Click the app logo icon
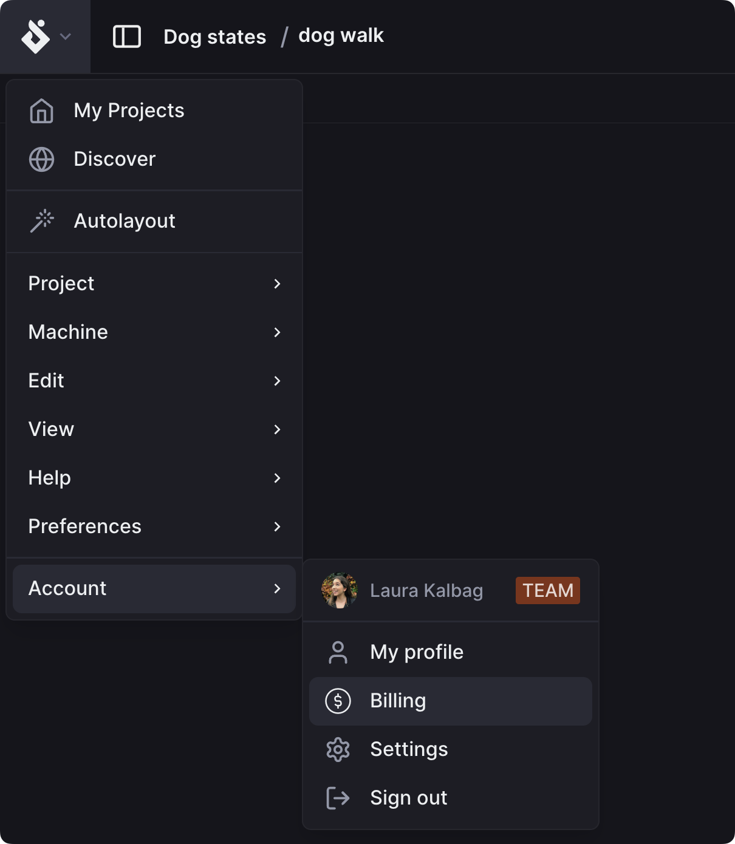The height and width of the screenshot is (844, 735). 36,35
